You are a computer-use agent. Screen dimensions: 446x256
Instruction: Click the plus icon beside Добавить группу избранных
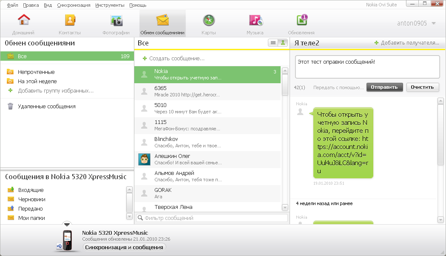(11, 90)
